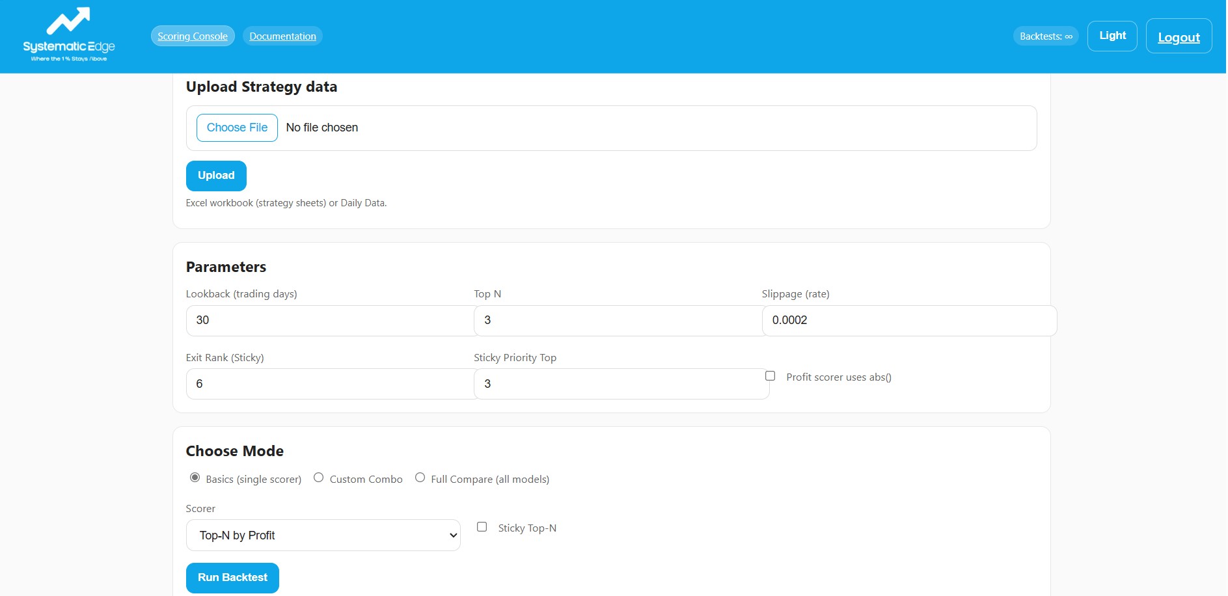Open the Scoring Console tab
Viewport: 1228px width, 596px height.
click(x=193, y=36)
